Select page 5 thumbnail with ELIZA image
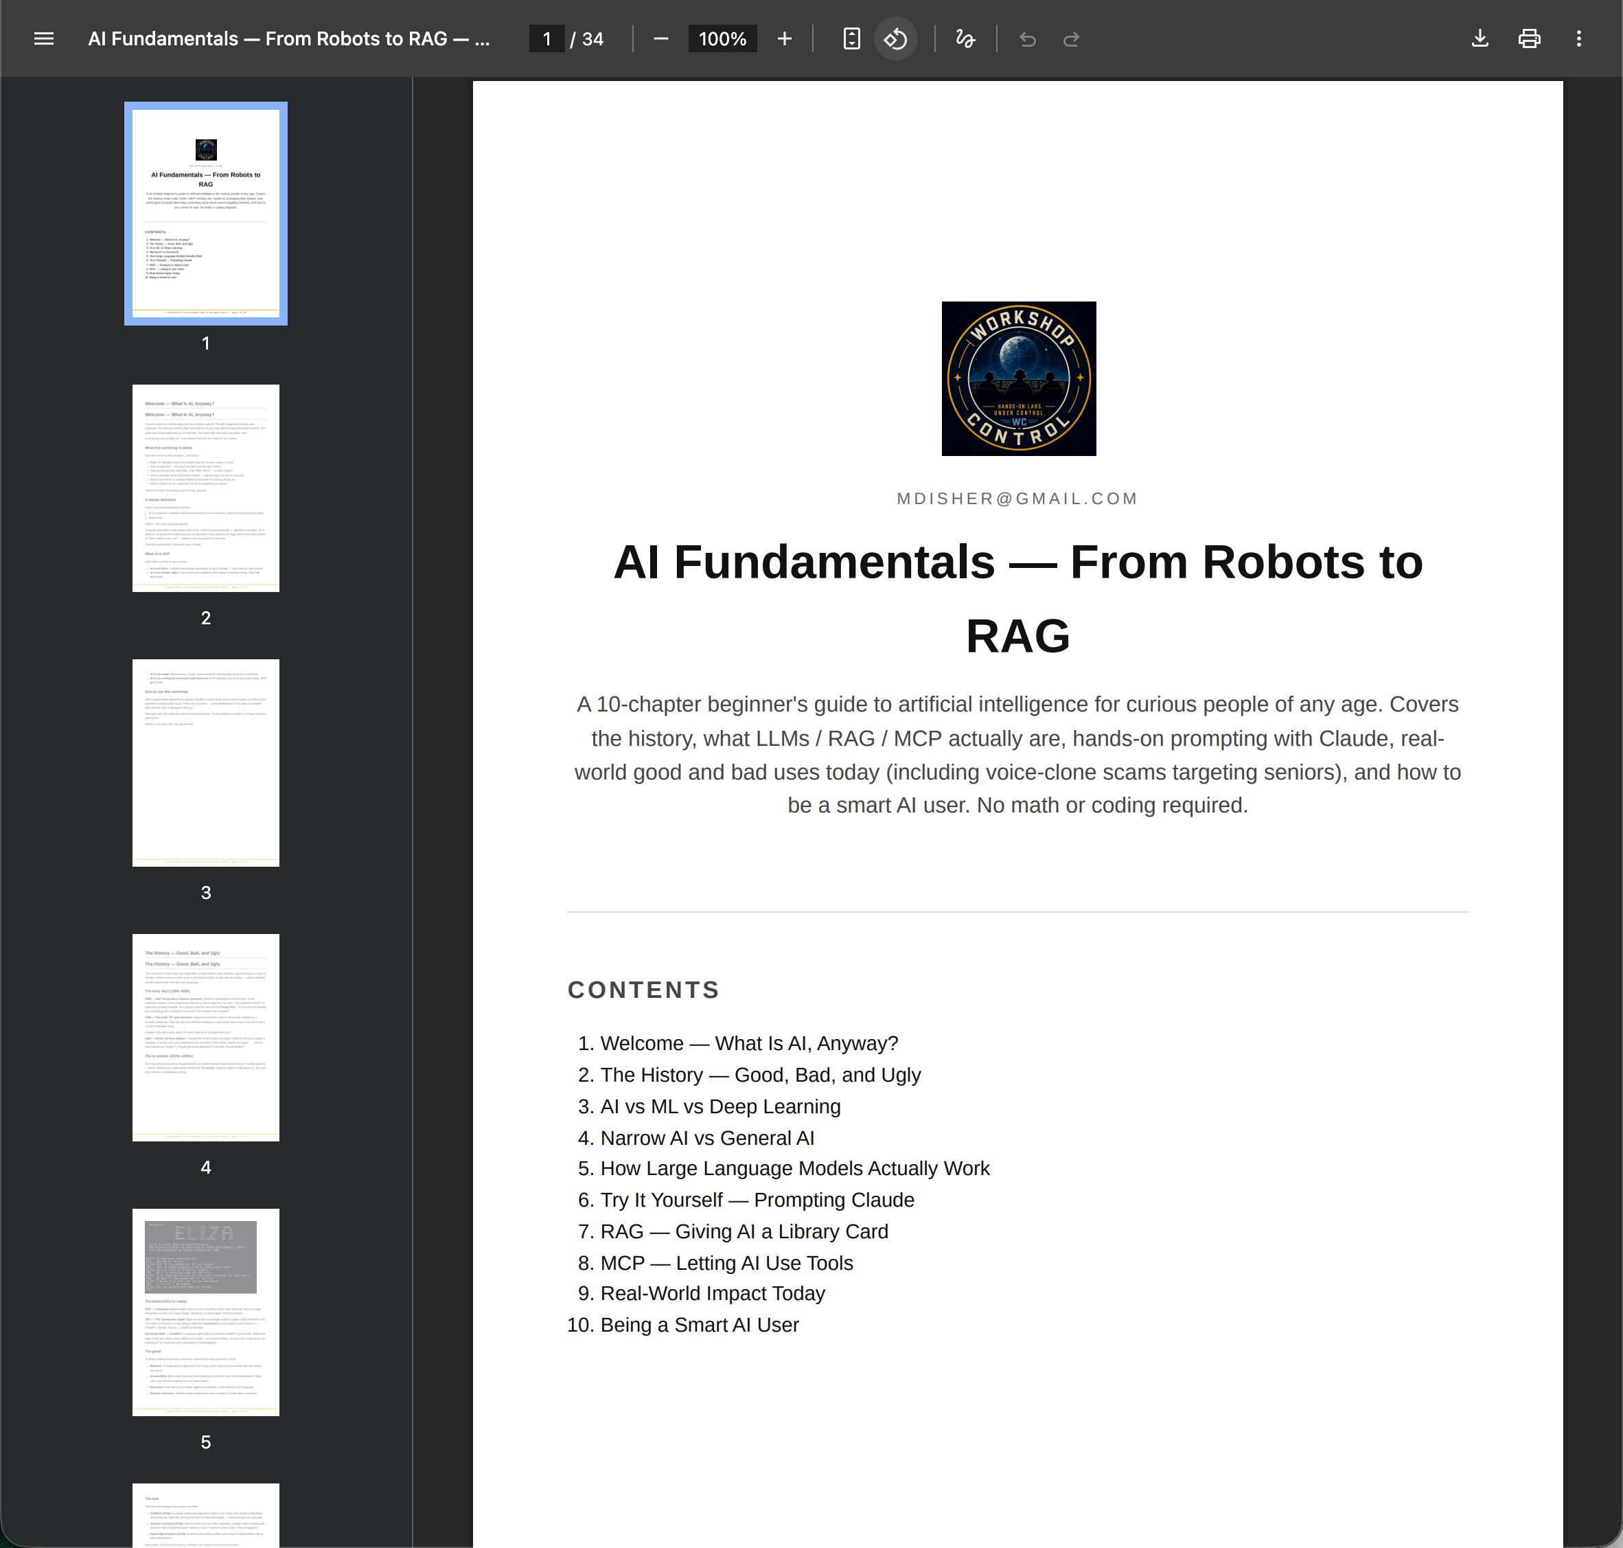This screenshot has height=1548, width=1623. pos(205,1312)
